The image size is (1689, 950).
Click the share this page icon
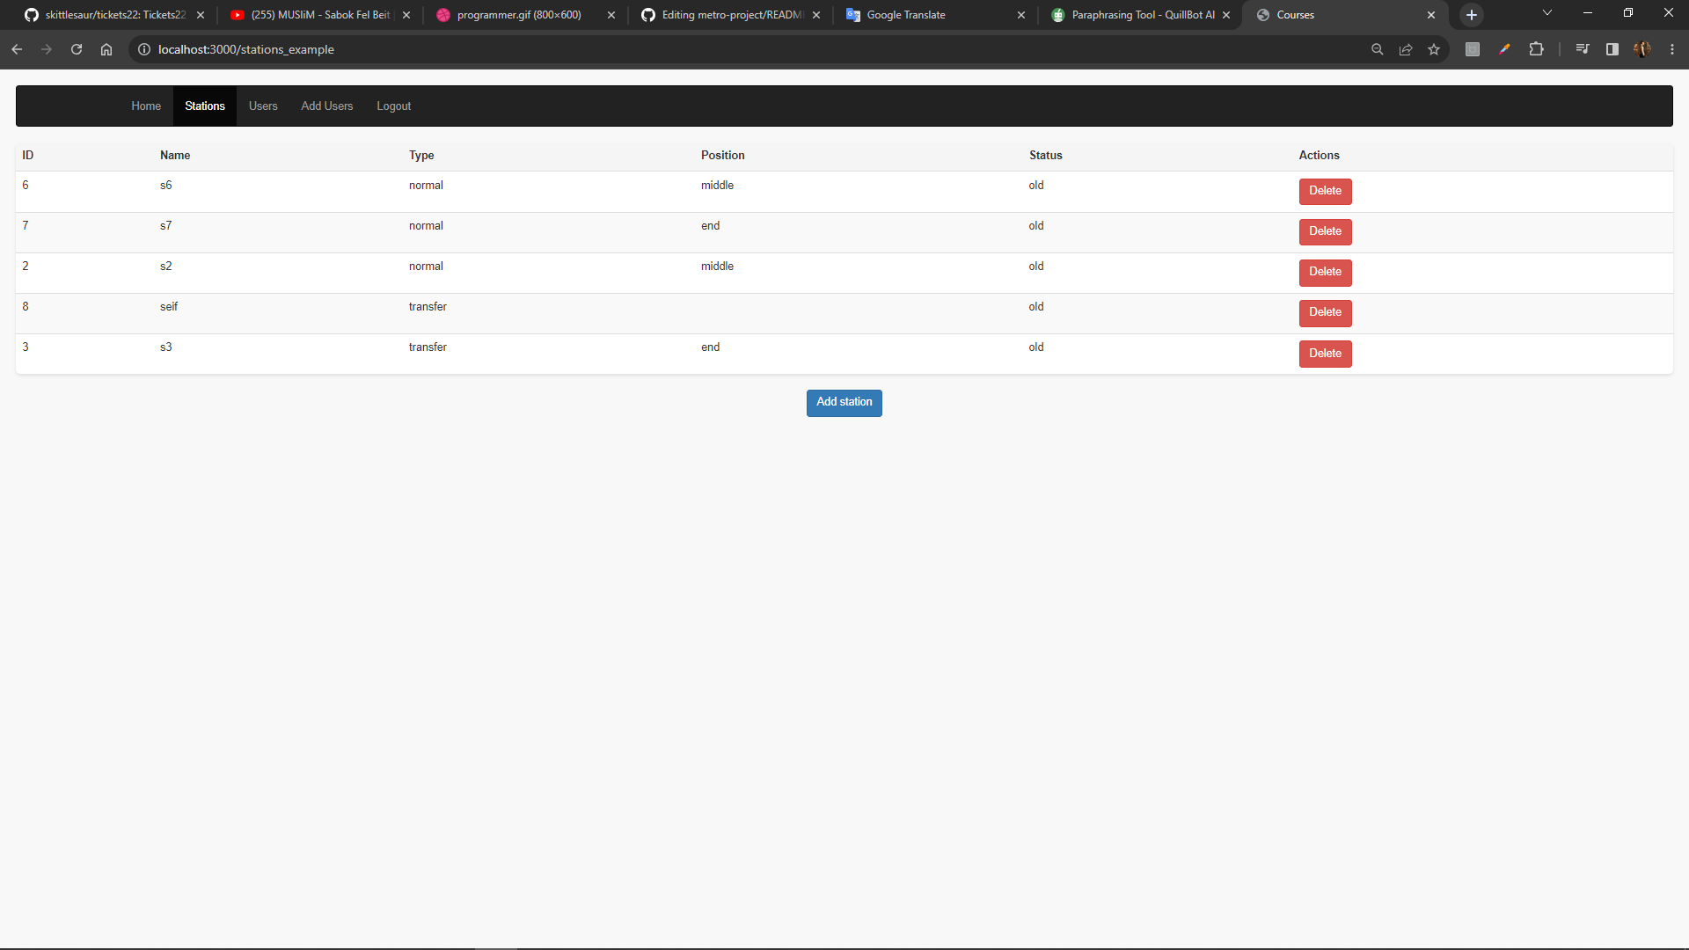[x=1406, y=49]
